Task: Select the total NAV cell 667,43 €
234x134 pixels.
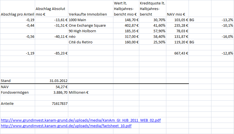Action: [x=177, y=53]
